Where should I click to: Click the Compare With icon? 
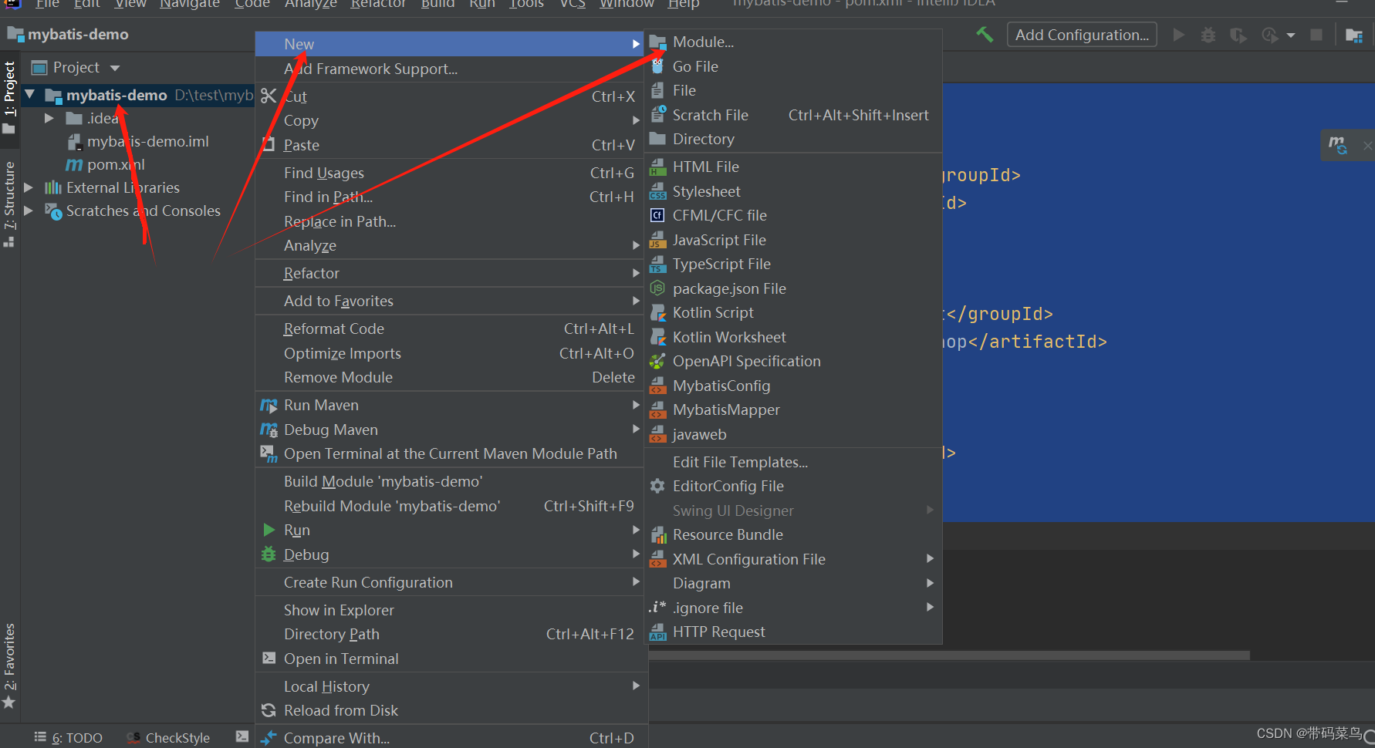tap(269, 739)
